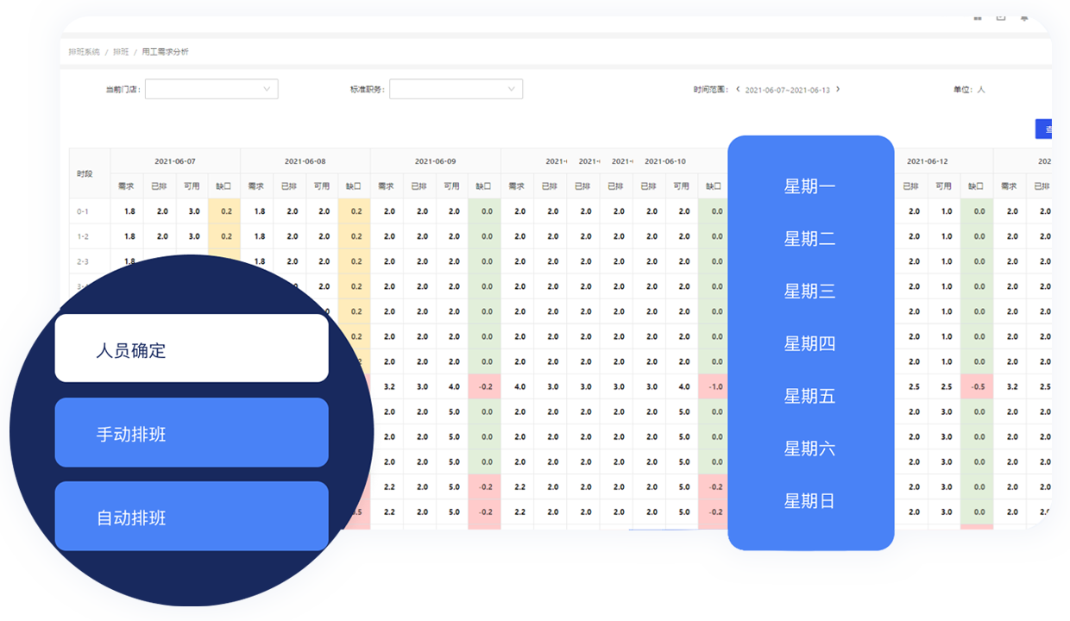Choose 星期五 in the weekday list
This screenshot has width=1070, height=621.
809,396
